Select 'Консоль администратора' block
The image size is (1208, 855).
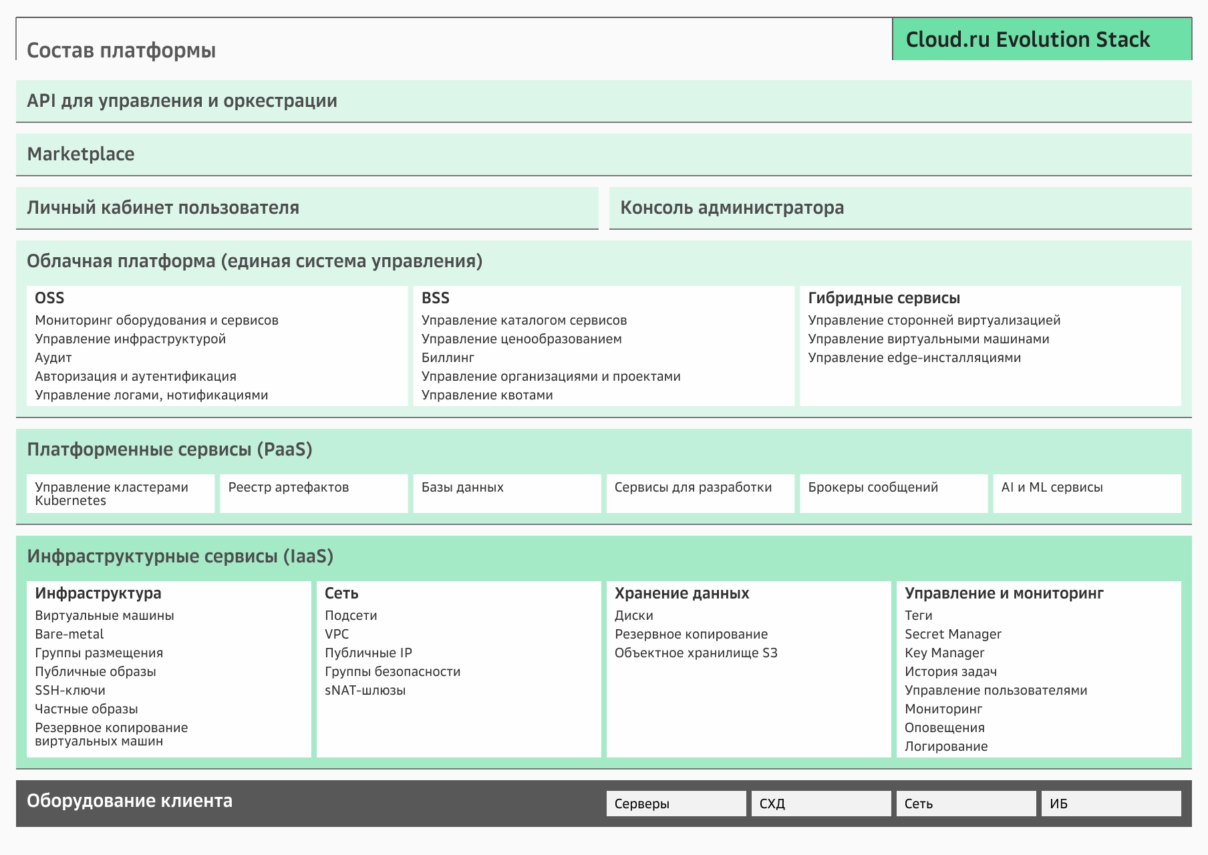coord(901,208)
